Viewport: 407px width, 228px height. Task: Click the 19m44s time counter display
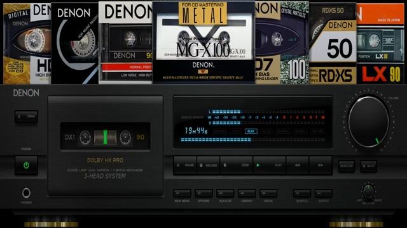point(197,131)
